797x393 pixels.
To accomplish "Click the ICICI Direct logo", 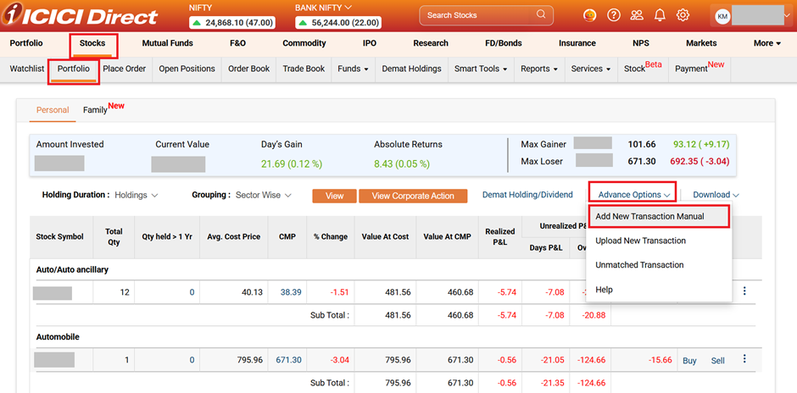I will click(81, 16).
